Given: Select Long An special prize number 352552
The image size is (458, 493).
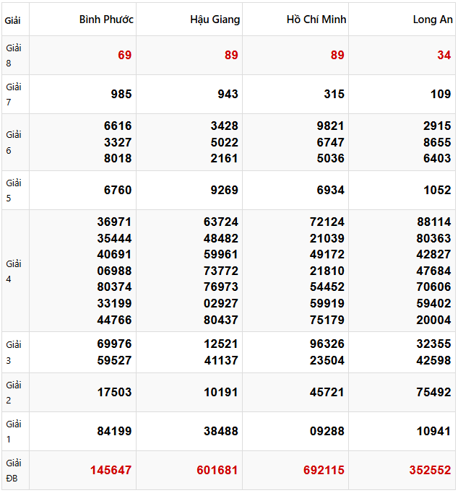Looking at the screenshot, I should [430, 470].
